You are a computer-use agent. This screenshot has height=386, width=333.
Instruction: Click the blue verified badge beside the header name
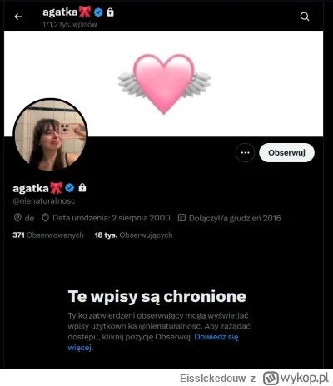pyautogui.click(x=98, y=12)
